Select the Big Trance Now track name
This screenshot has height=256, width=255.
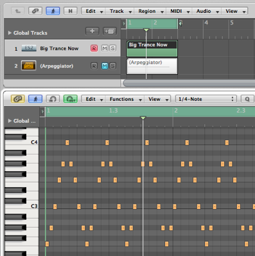pyautogui.click(x=59, y=48)
